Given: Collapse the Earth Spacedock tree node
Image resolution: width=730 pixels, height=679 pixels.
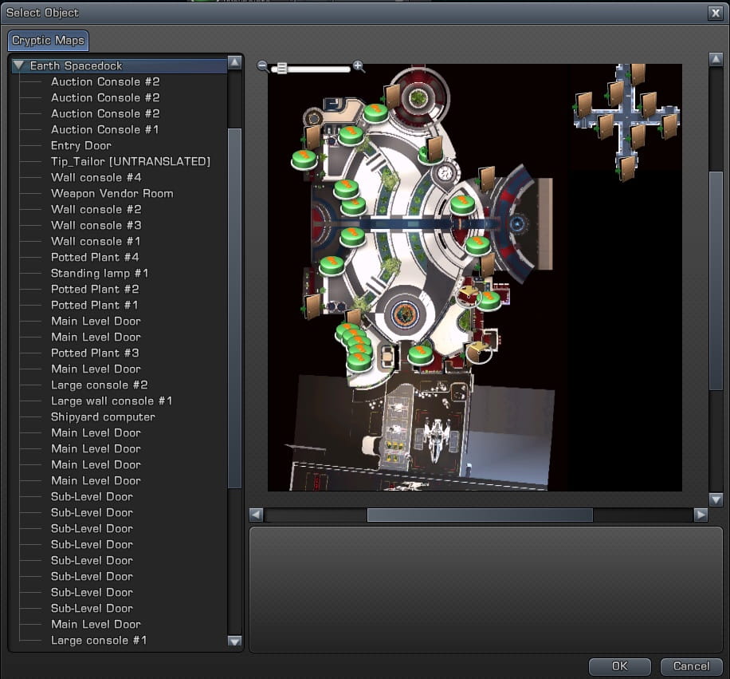Looking at the screenshot, I should (18, 65).
